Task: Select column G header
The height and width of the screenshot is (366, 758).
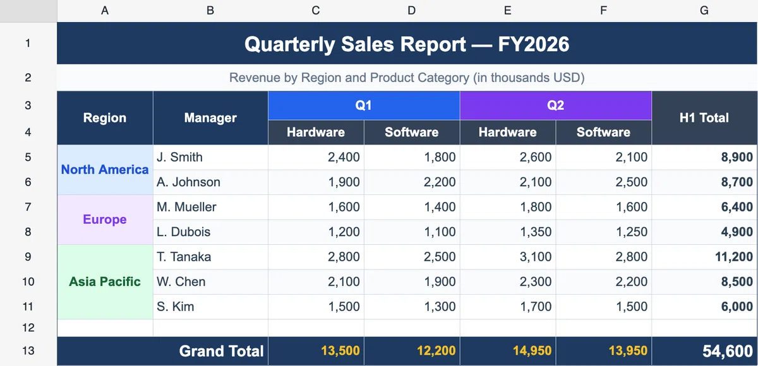Action: tap(704, 11)
